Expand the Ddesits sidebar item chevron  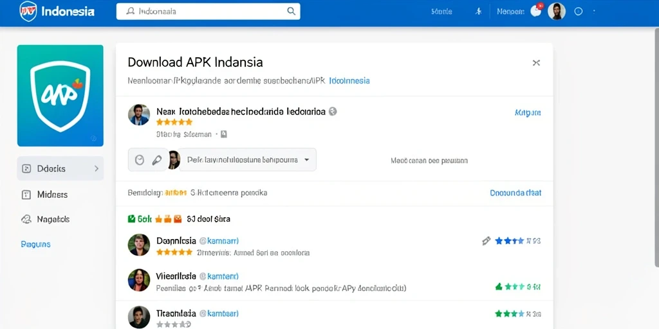(x=97, y=169)
